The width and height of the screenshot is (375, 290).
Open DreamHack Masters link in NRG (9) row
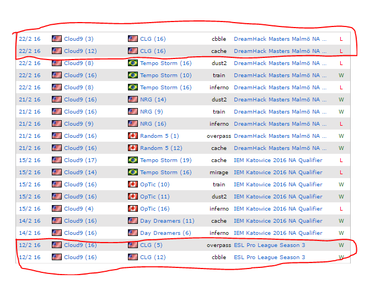tap(280, 112)
